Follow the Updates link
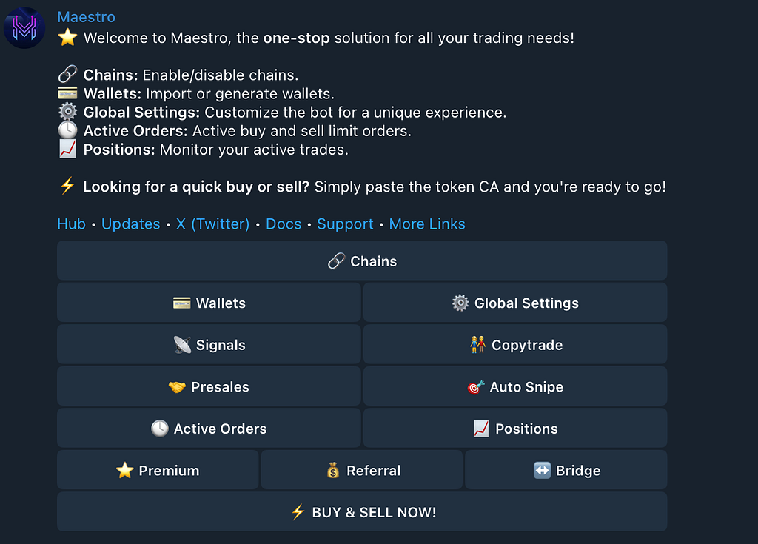758x544 pixels. 130,224
